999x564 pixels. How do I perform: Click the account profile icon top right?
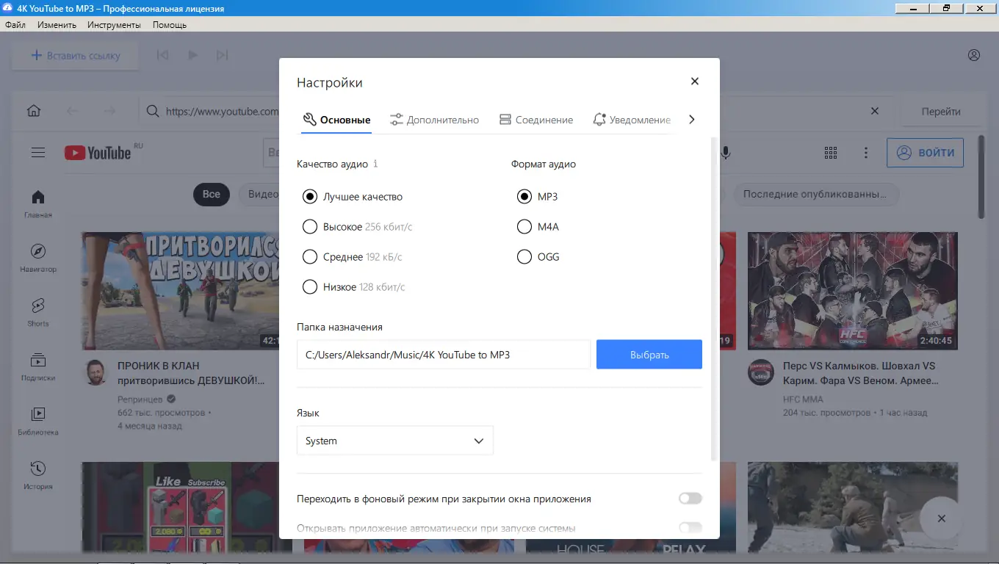[974, 54]
